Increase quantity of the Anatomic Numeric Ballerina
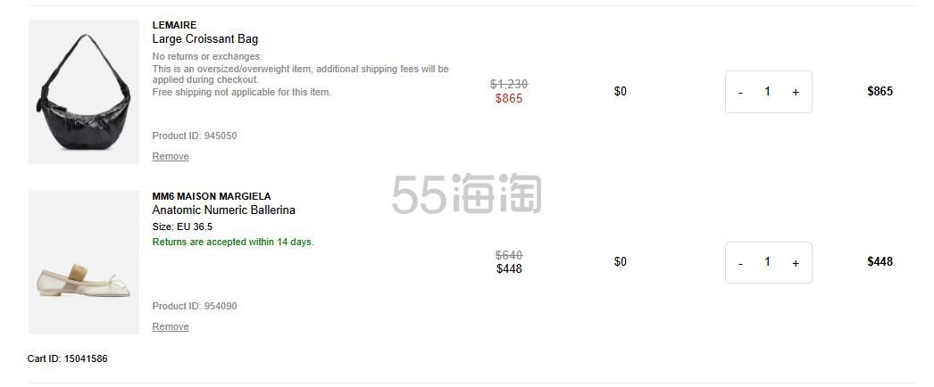This screenshot has width=934, height=387. click(796, 263)
